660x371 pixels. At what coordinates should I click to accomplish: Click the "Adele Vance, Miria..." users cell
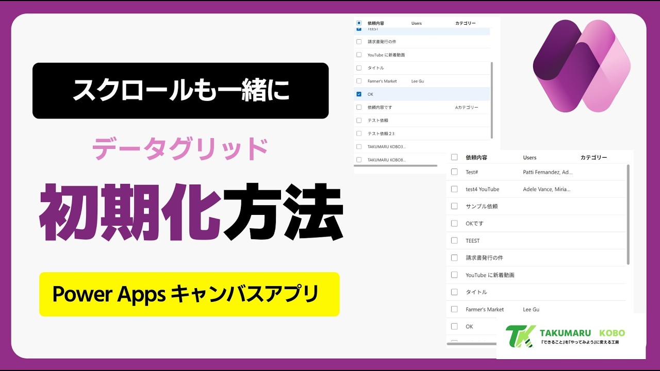[547, 189]
